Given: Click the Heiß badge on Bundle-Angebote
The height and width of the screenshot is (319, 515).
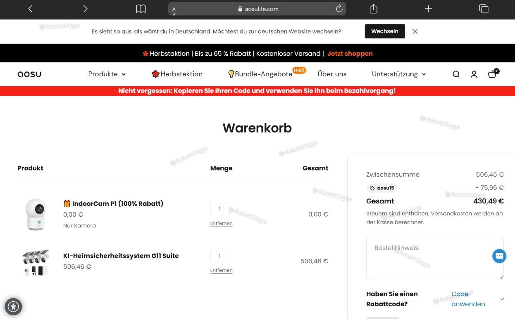Looking at the screenshot, I should coord(299,70).
